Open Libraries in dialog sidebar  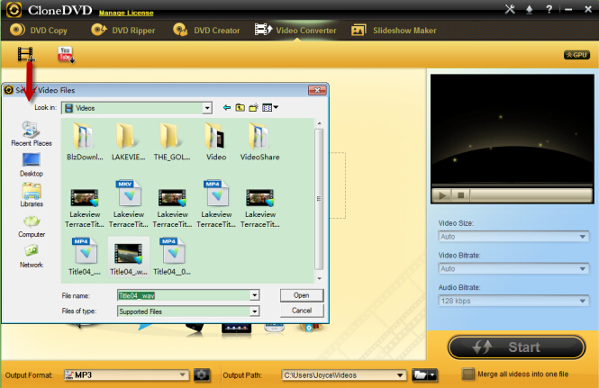click(x=32, y=195)
